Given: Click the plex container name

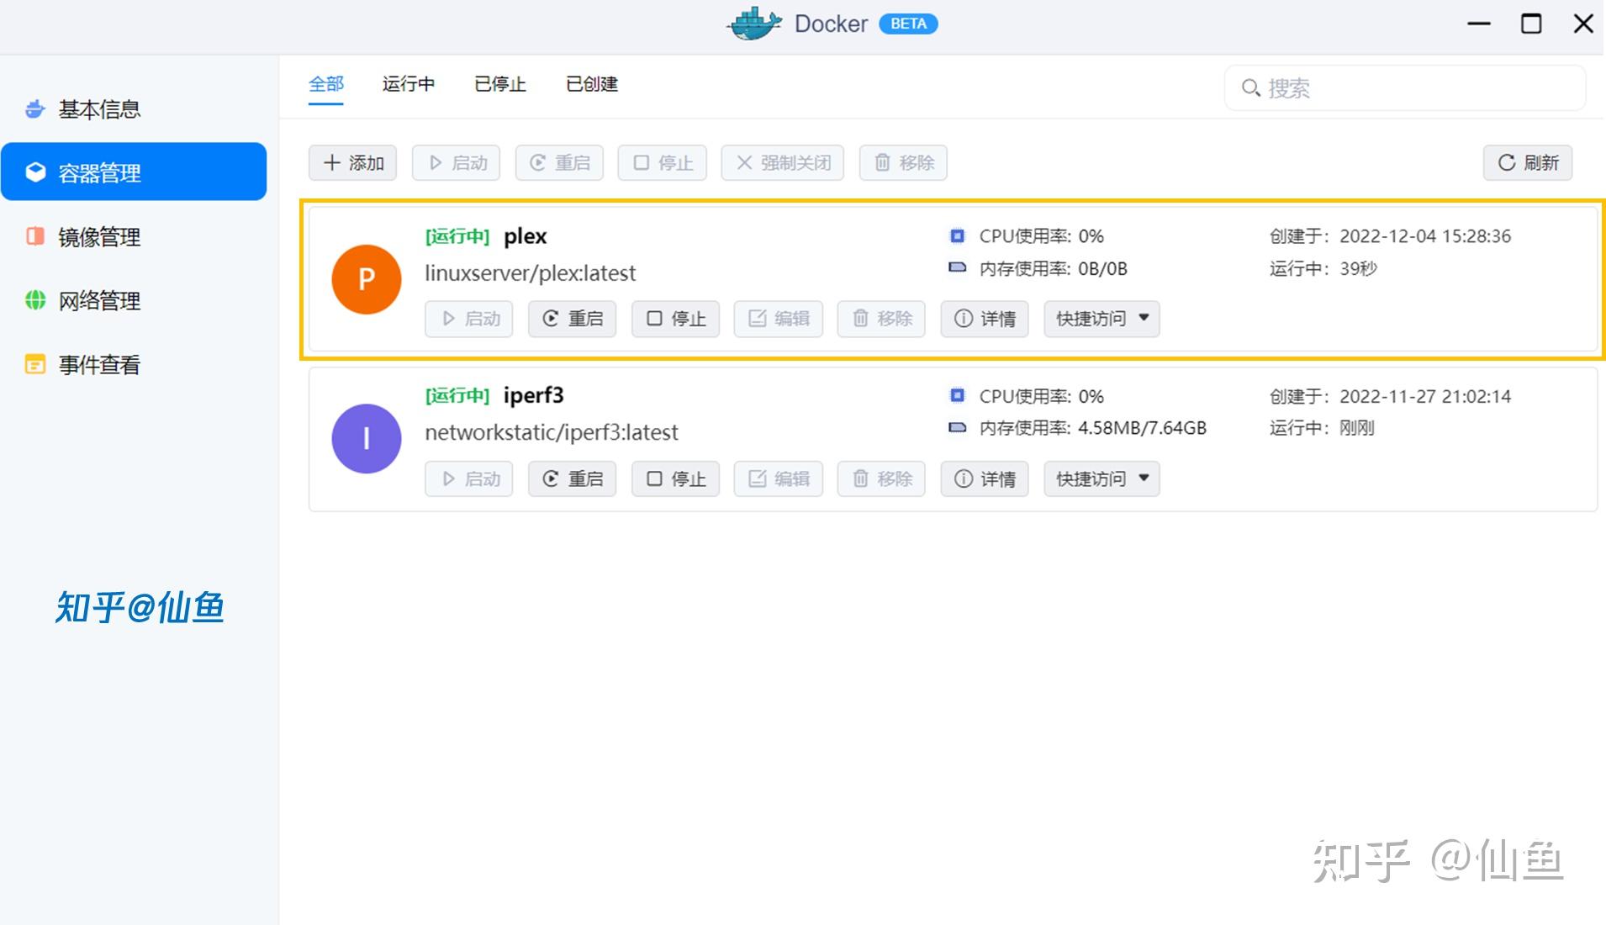Looking at the screenshot, I should click(x=526, y=236).
